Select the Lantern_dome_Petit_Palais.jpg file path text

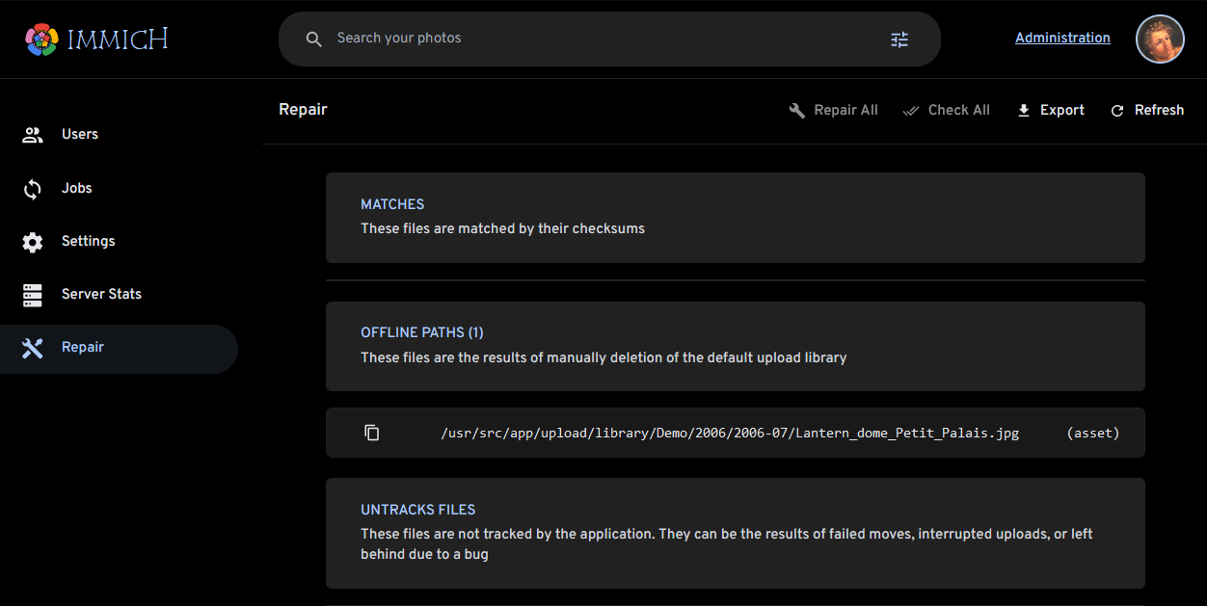point(729,434)
